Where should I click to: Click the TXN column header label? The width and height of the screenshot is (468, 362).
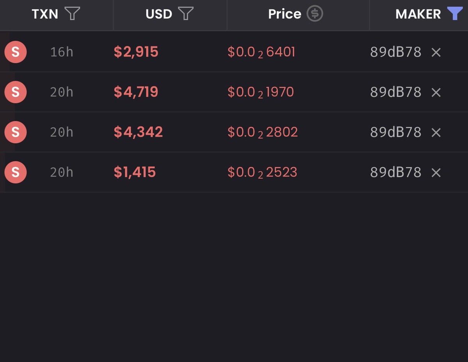[x=45, y=14]
